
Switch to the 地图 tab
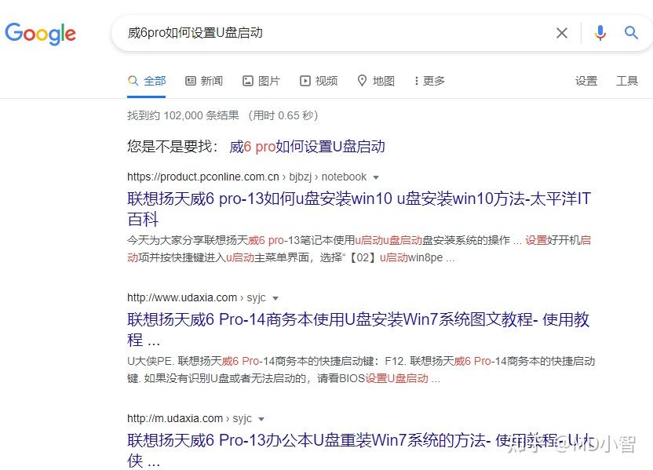tap(376, 81)
